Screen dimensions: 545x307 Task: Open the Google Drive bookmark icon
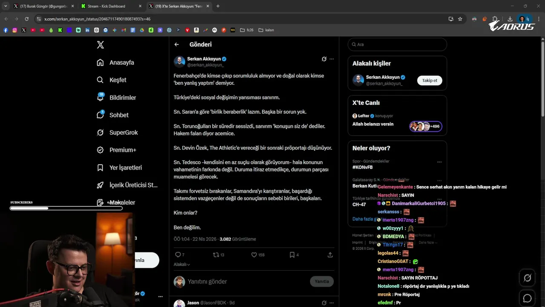[142, 30]
